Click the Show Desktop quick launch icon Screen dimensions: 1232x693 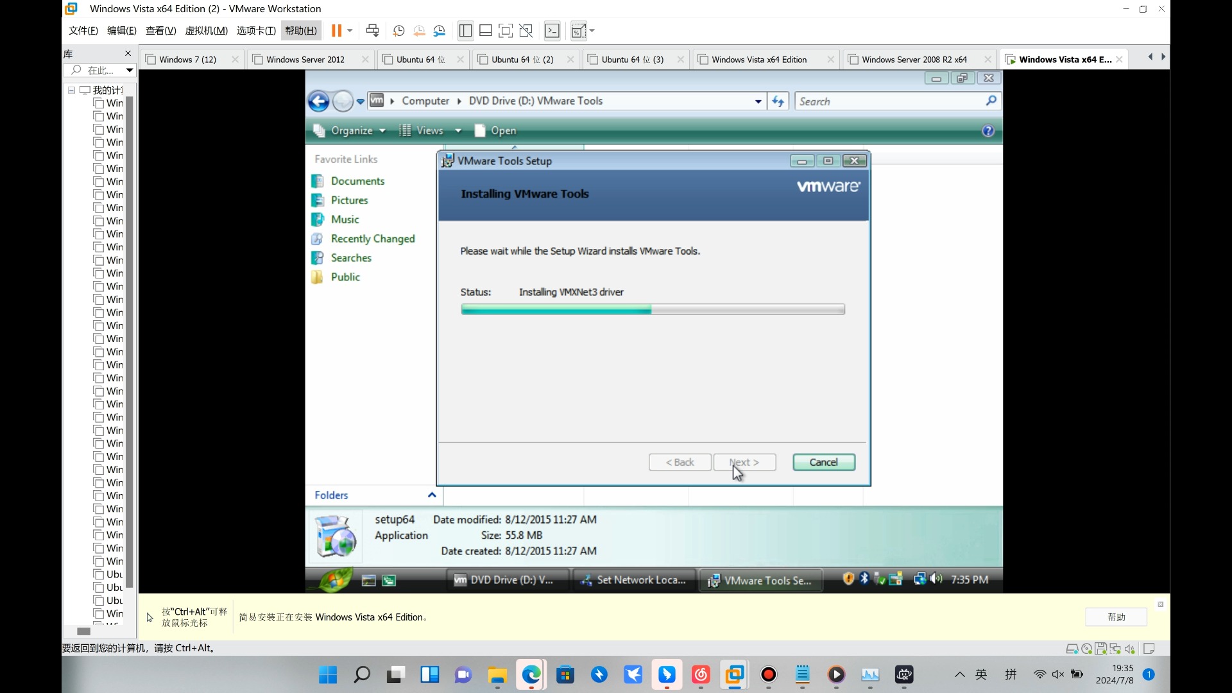point(369,580)
